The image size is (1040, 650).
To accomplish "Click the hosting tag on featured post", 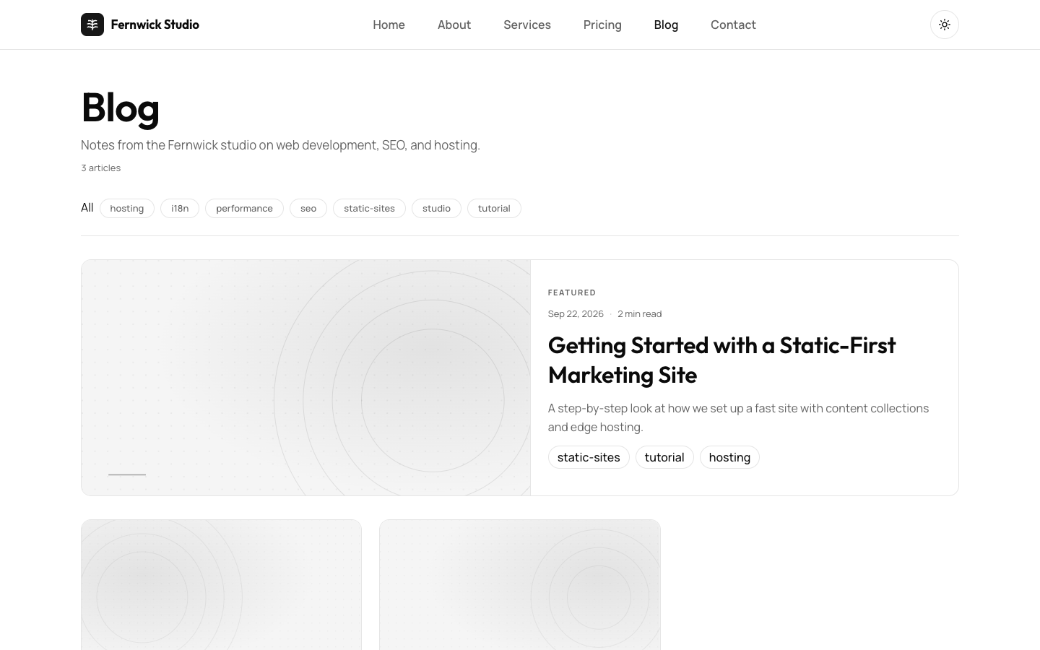I will coord(729,457).
